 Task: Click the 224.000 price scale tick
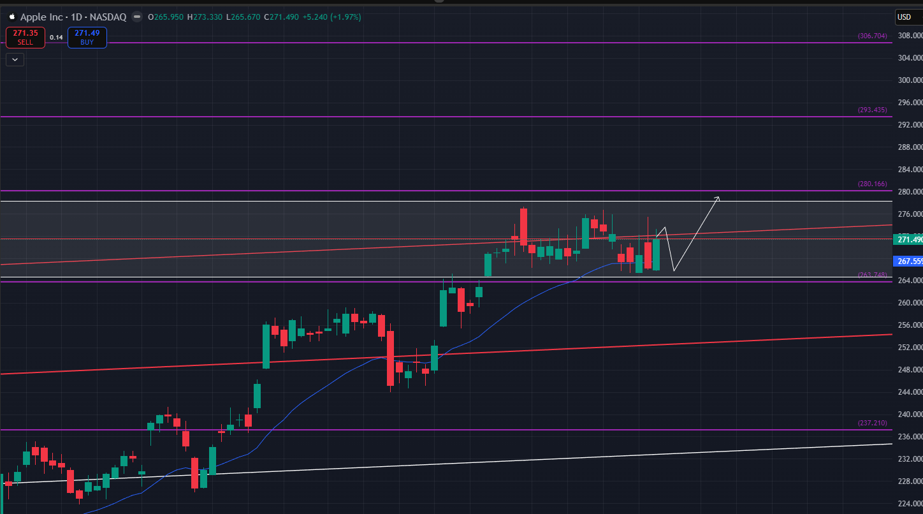click(x=910, y=504)
